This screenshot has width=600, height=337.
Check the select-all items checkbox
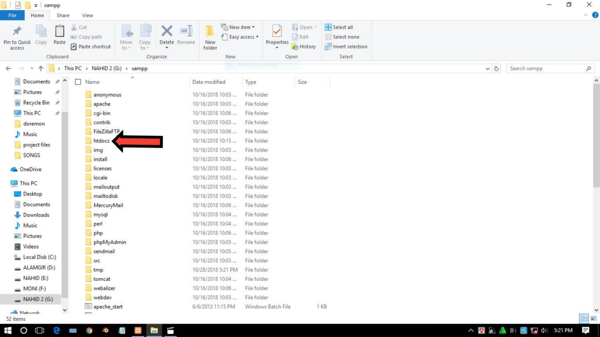tap(78, 82)
